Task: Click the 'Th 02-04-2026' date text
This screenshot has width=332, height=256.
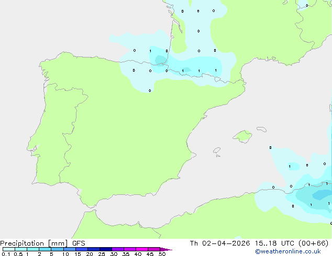Action: 220,243
